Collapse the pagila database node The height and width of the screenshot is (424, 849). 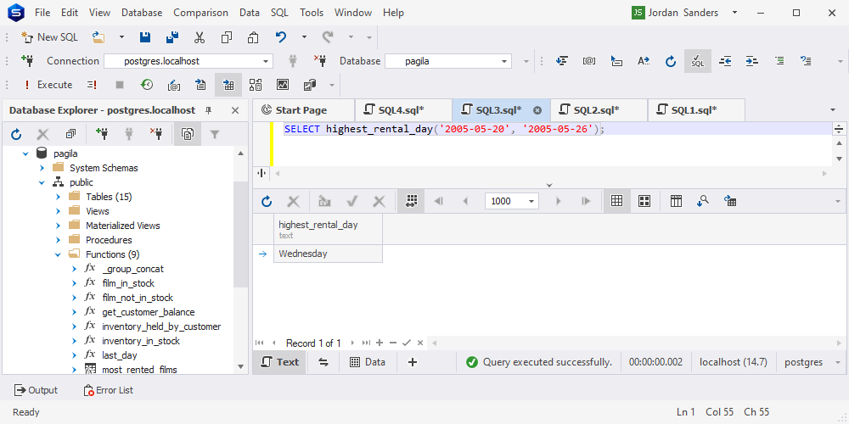pos(25,153)
